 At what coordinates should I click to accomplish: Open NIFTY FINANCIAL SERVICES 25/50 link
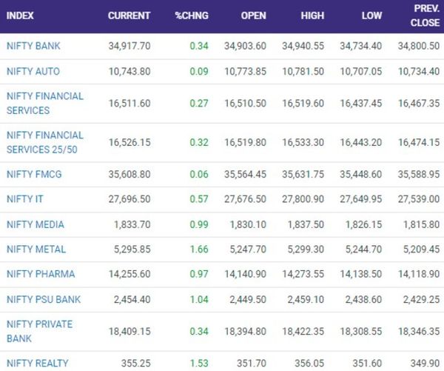click(44, 142)
